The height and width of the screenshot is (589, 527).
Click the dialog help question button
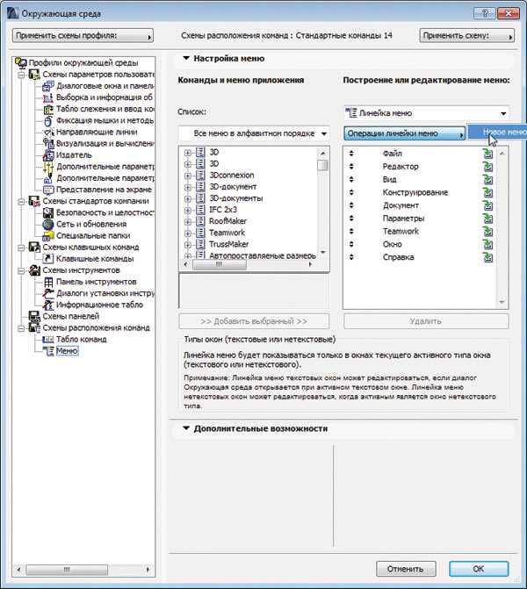pyautogui.click(x=484, y=14)
